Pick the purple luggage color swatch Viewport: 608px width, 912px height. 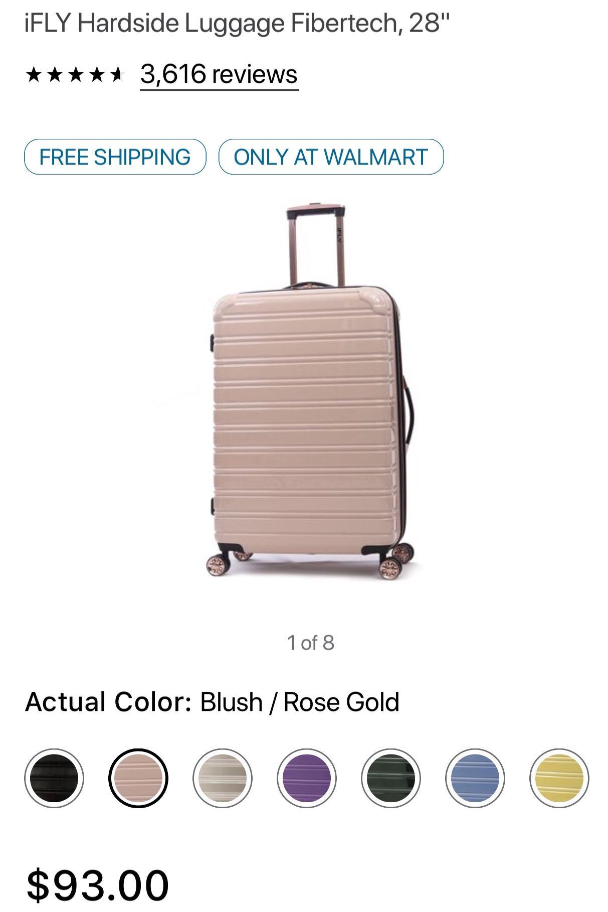pos(307,778)
